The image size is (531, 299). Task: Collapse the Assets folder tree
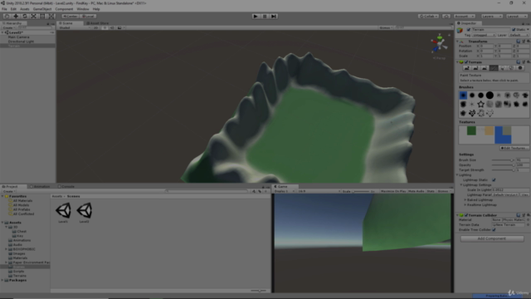(x=2, y=223)
